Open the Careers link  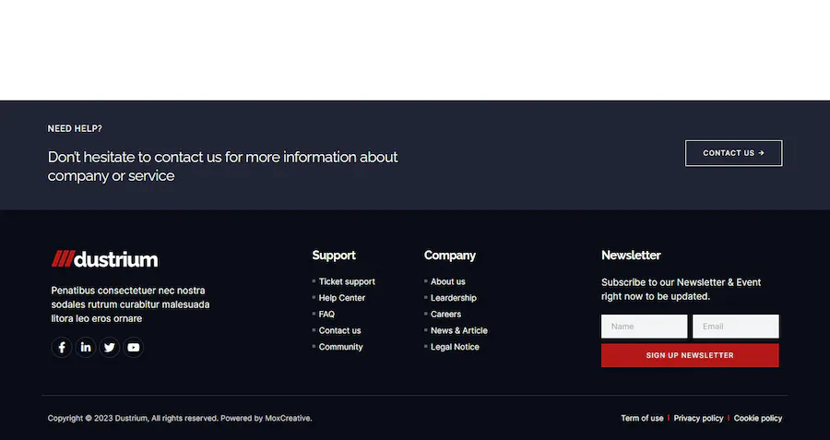click(x=445, y=314)
